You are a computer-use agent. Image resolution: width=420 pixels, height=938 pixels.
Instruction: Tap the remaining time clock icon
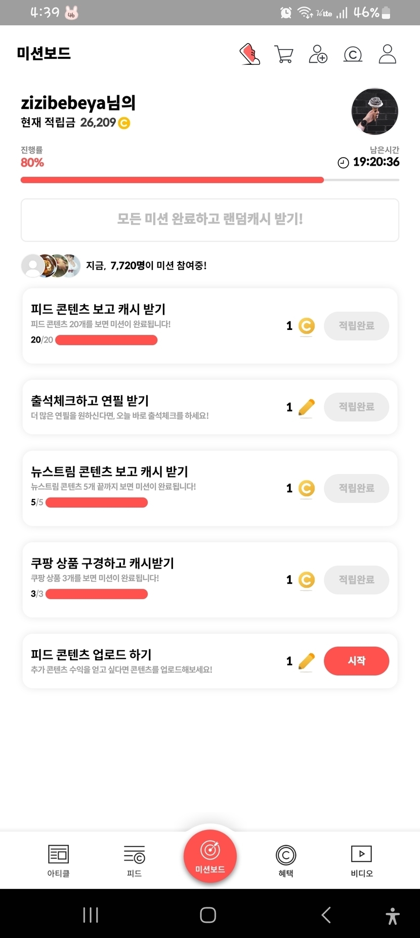tap(343, 163)
